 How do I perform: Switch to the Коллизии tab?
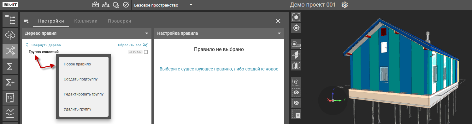(x=86, y=21)
